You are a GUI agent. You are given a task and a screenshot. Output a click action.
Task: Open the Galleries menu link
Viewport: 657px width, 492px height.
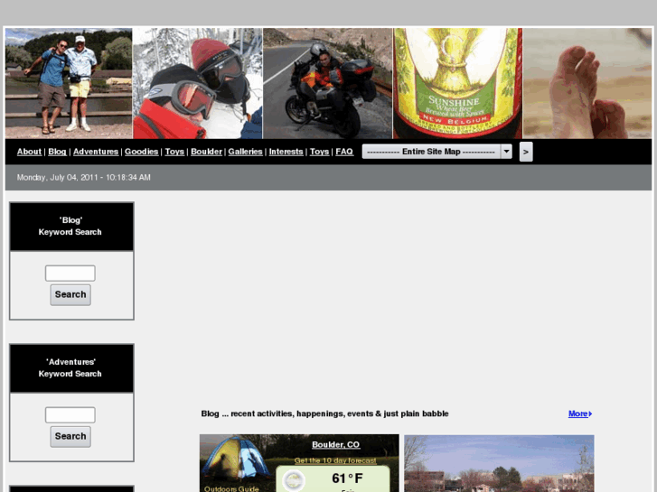(245, 152)
